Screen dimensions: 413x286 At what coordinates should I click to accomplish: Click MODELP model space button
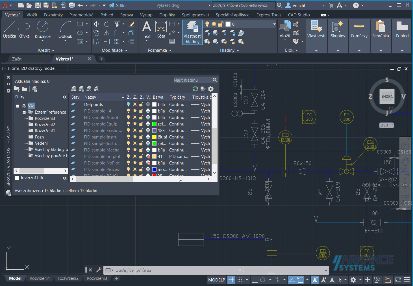pos(217,280)
